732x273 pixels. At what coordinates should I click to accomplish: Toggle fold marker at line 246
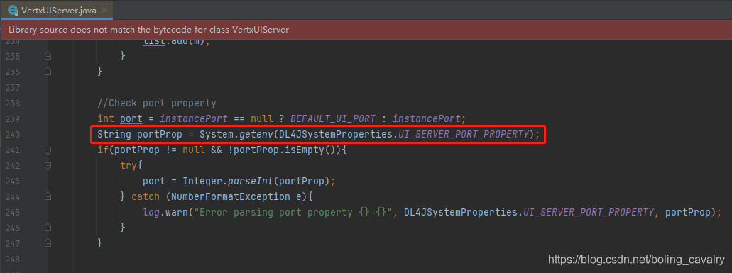pyautogui.click(x=47, y=228)
